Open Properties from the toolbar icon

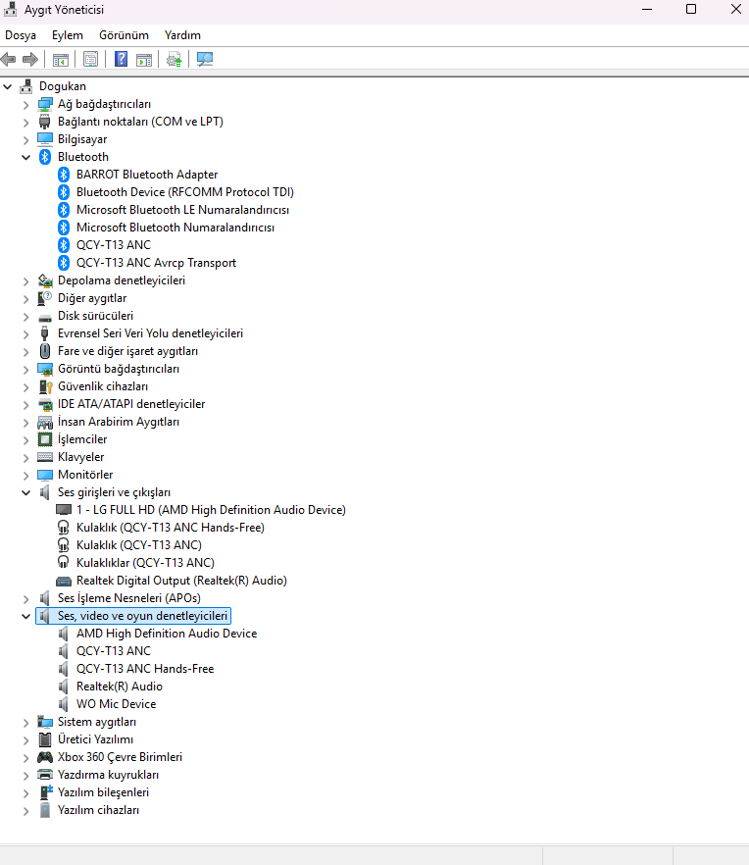[x=90, y=59]
